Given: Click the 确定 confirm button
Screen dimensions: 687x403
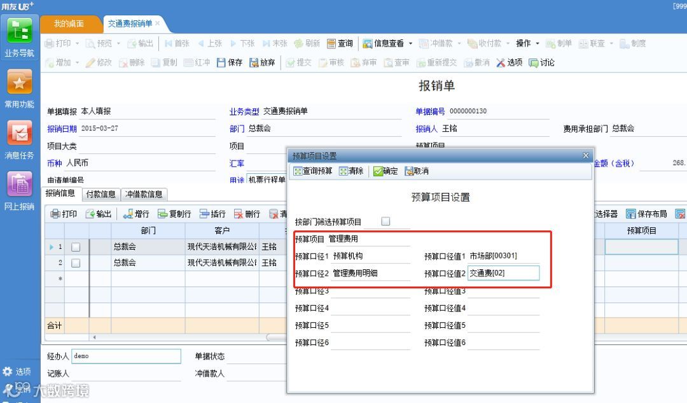Looking at the screenshot, I should (385, 171).
